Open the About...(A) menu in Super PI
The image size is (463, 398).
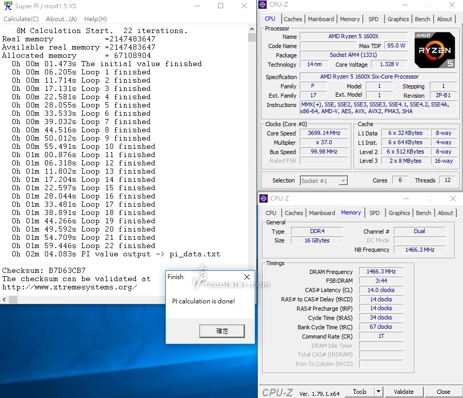coord(61,19)
